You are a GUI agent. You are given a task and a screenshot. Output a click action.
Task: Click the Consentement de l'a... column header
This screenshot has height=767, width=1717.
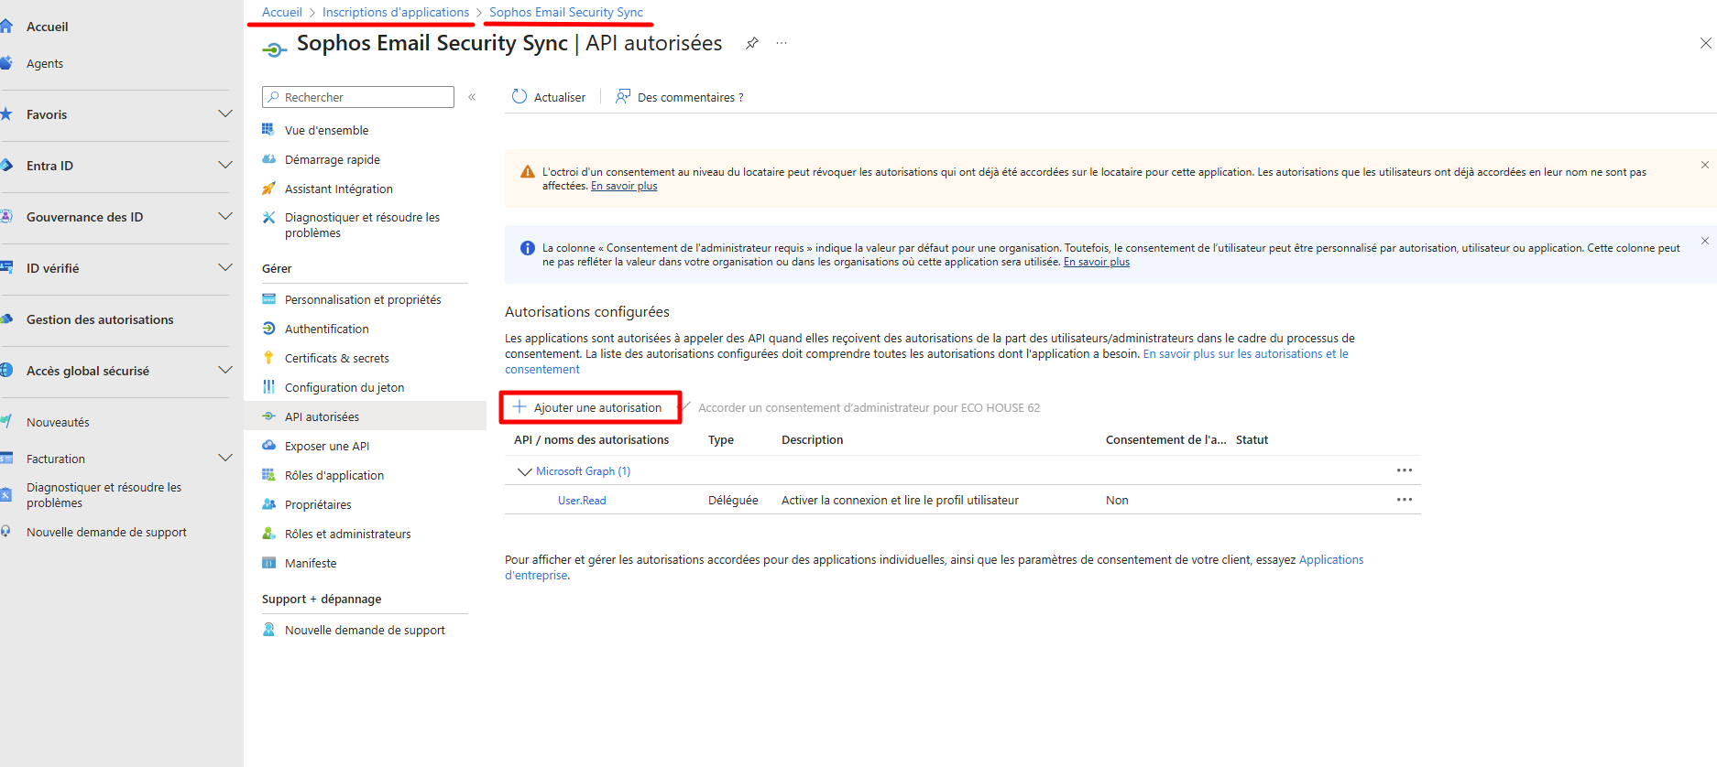tap(1165, 439)
